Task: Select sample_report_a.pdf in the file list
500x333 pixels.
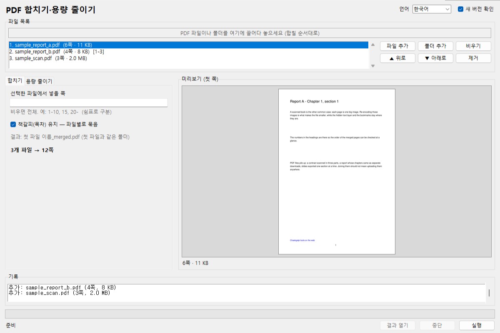Action: tap(188, 45)
